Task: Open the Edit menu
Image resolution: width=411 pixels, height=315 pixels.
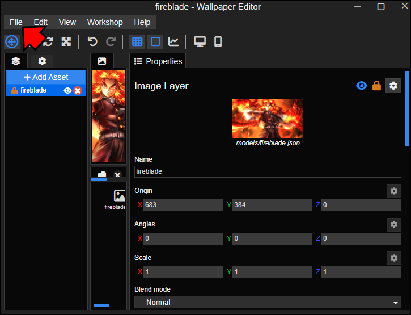Action: click(40, 22)
